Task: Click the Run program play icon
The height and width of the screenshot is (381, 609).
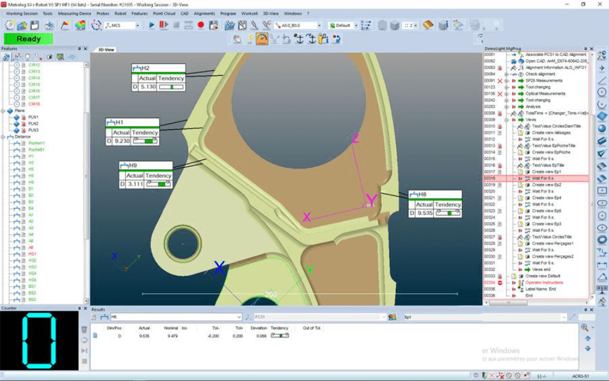Action: 152,25
